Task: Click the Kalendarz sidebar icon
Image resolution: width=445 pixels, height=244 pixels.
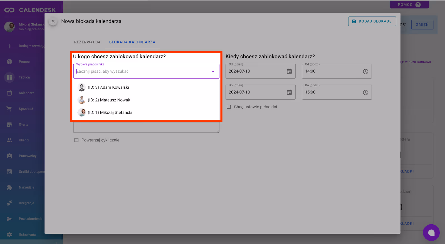Action: (x=9, y=93)
